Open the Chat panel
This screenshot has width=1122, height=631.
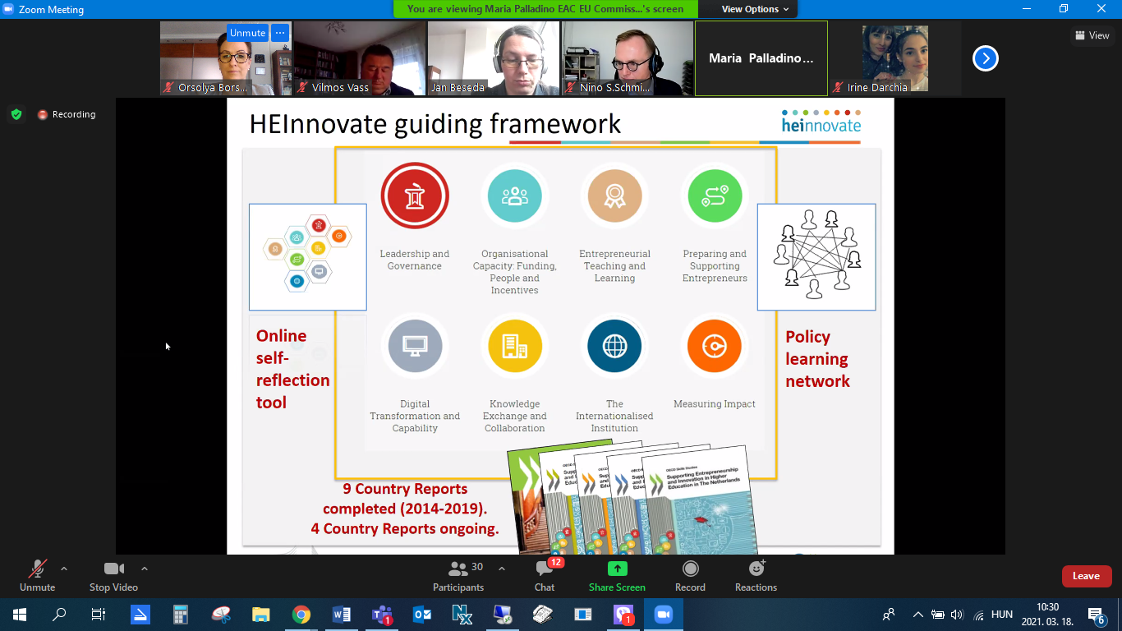coord(545,575)
